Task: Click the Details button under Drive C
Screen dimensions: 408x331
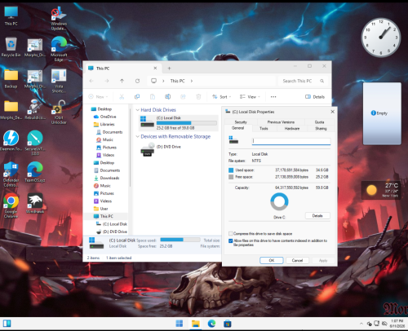Action: (317, 216)
